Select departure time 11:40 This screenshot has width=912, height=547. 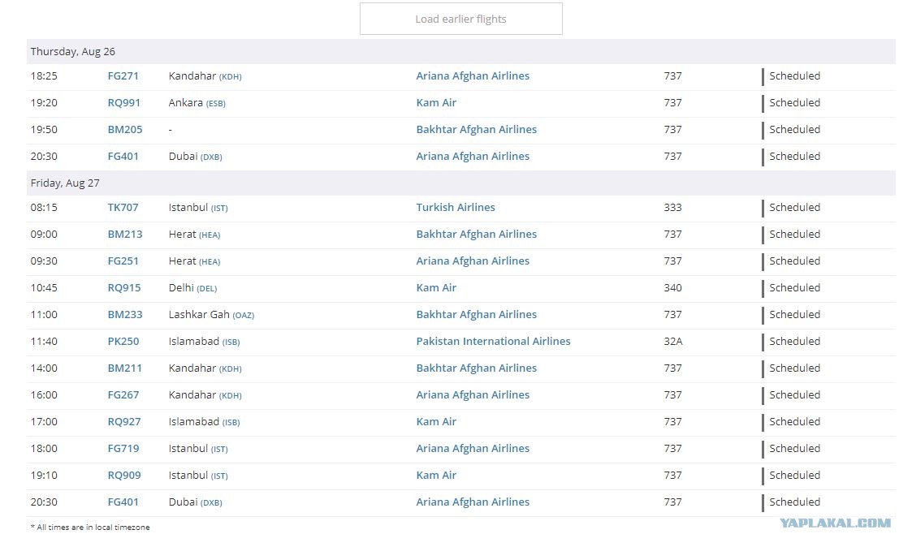44,341
